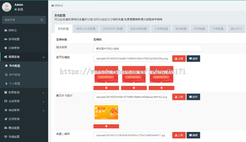246x142 pixels.
Task: Delete the third carousel image
Action: tap(162, 88)
